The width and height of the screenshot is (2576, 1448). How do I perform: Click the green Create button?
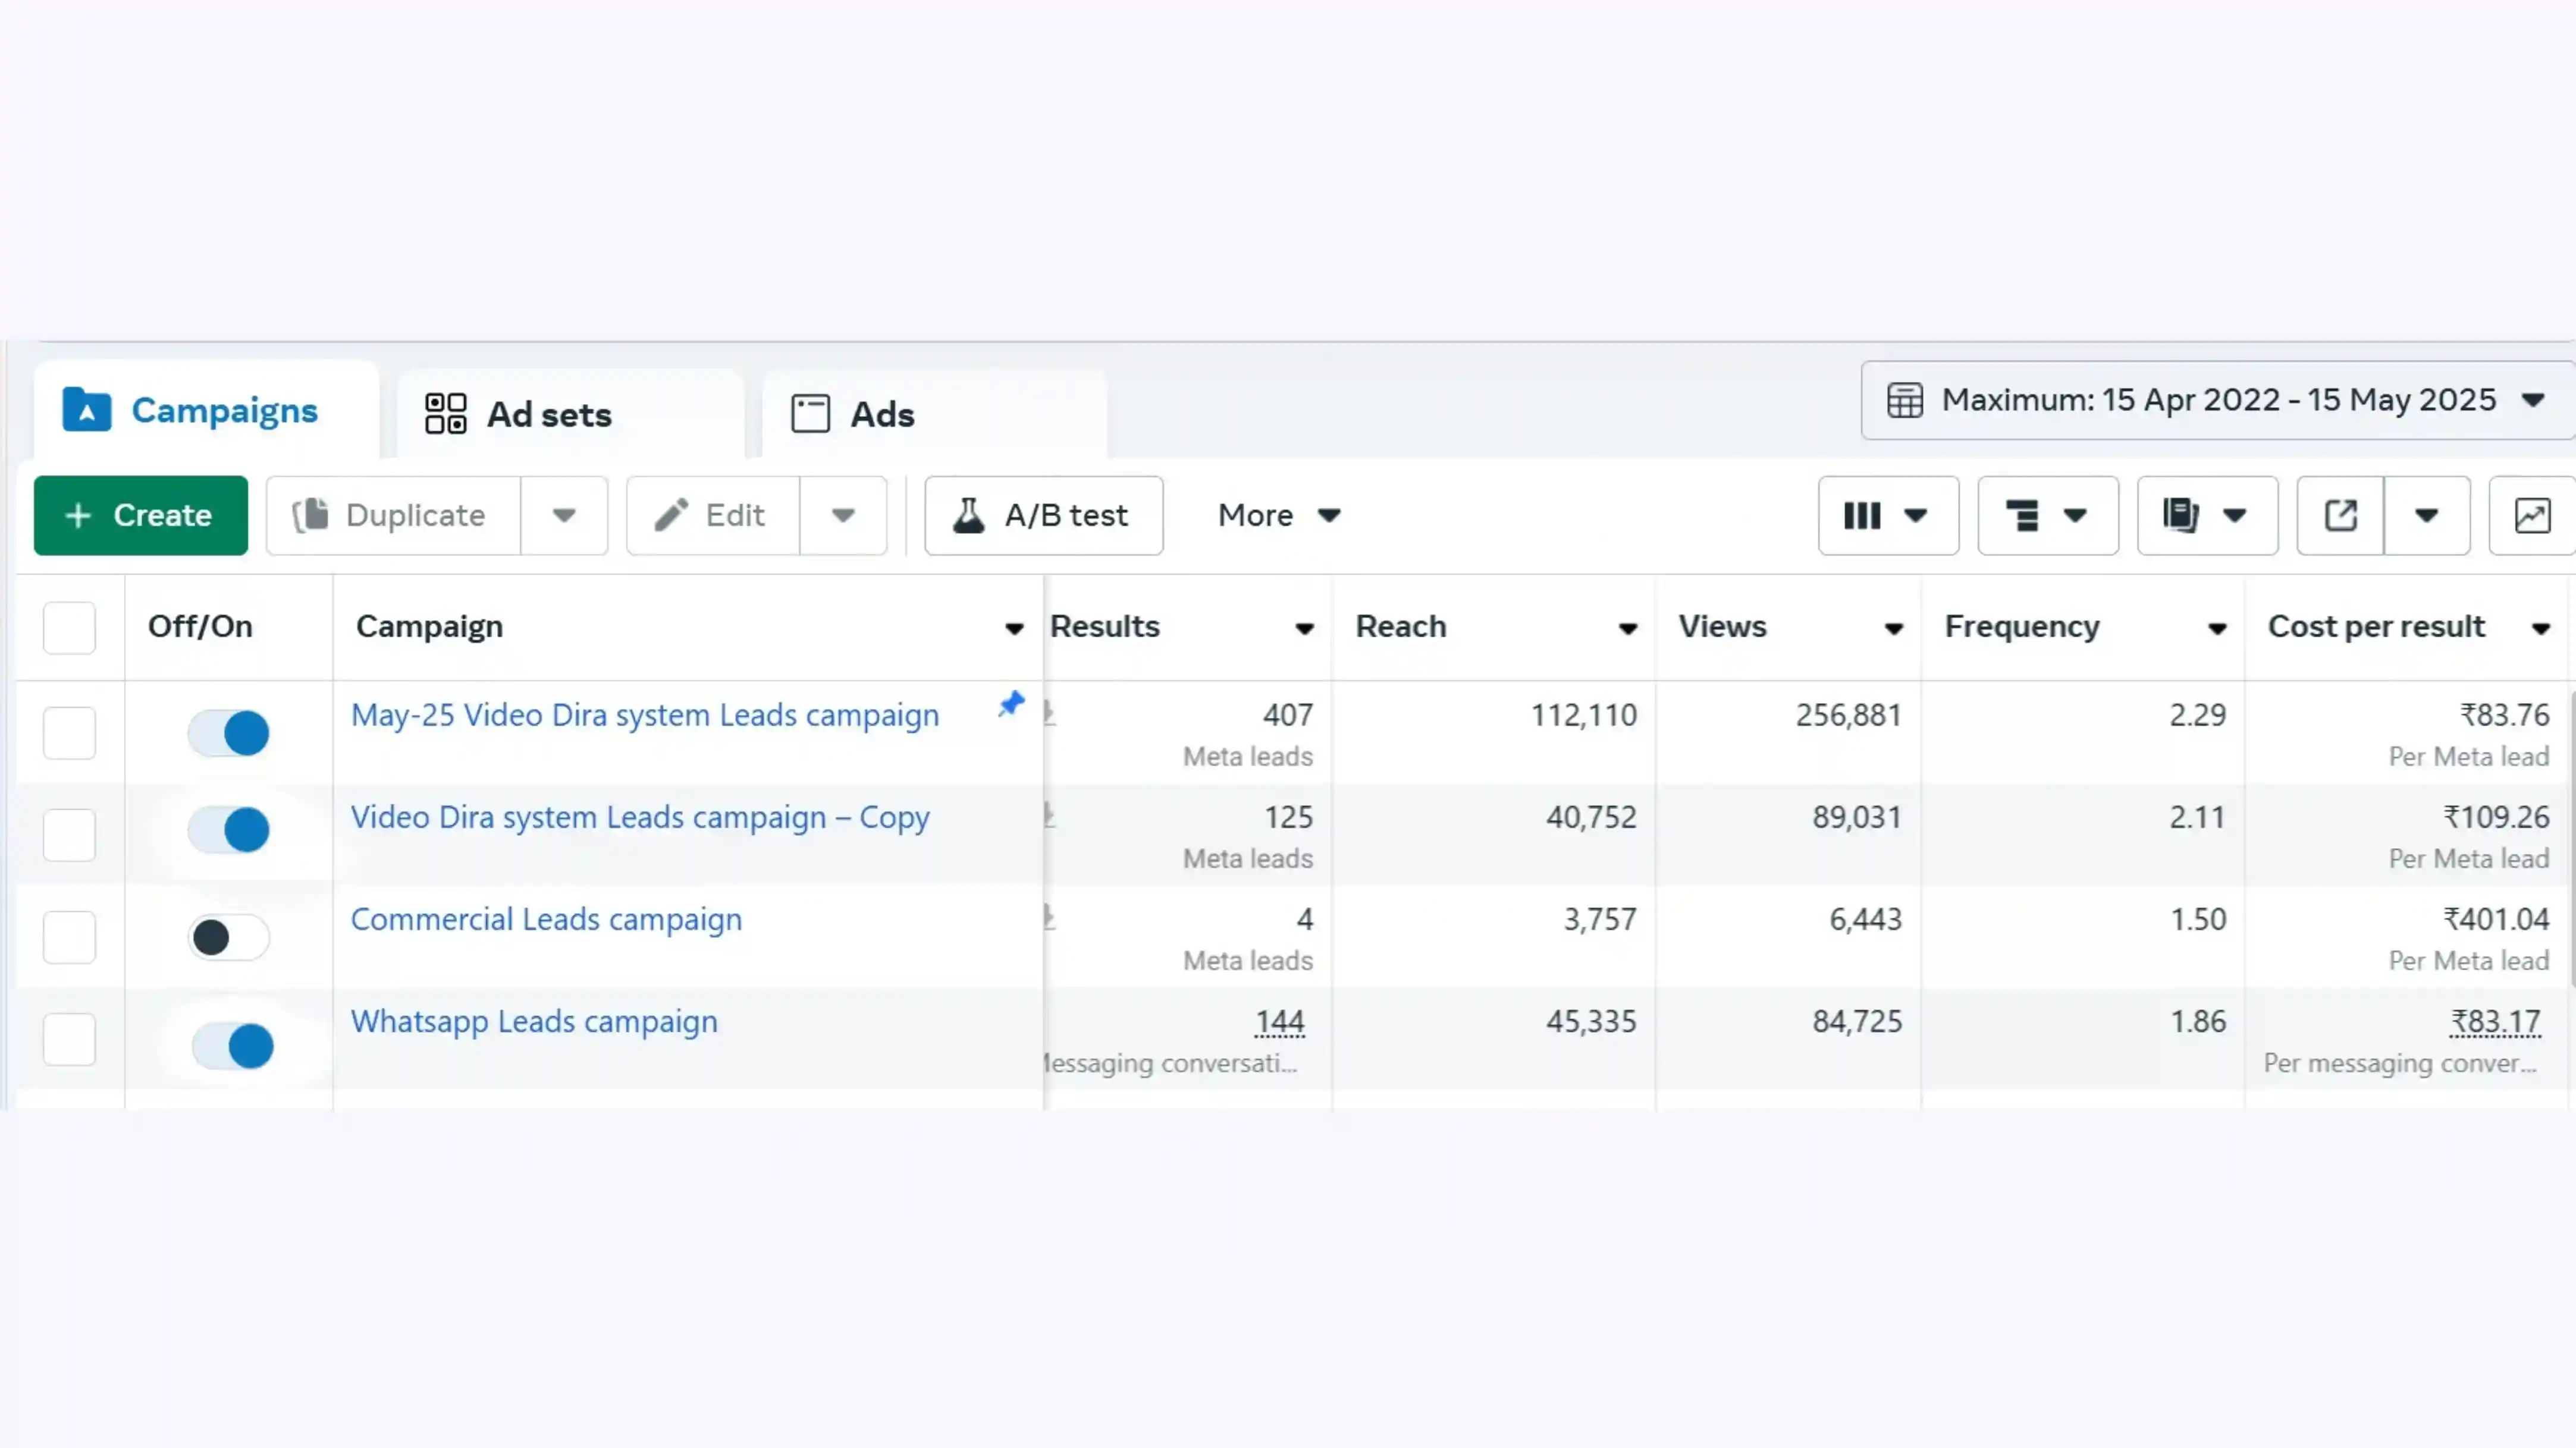(141, 515)
